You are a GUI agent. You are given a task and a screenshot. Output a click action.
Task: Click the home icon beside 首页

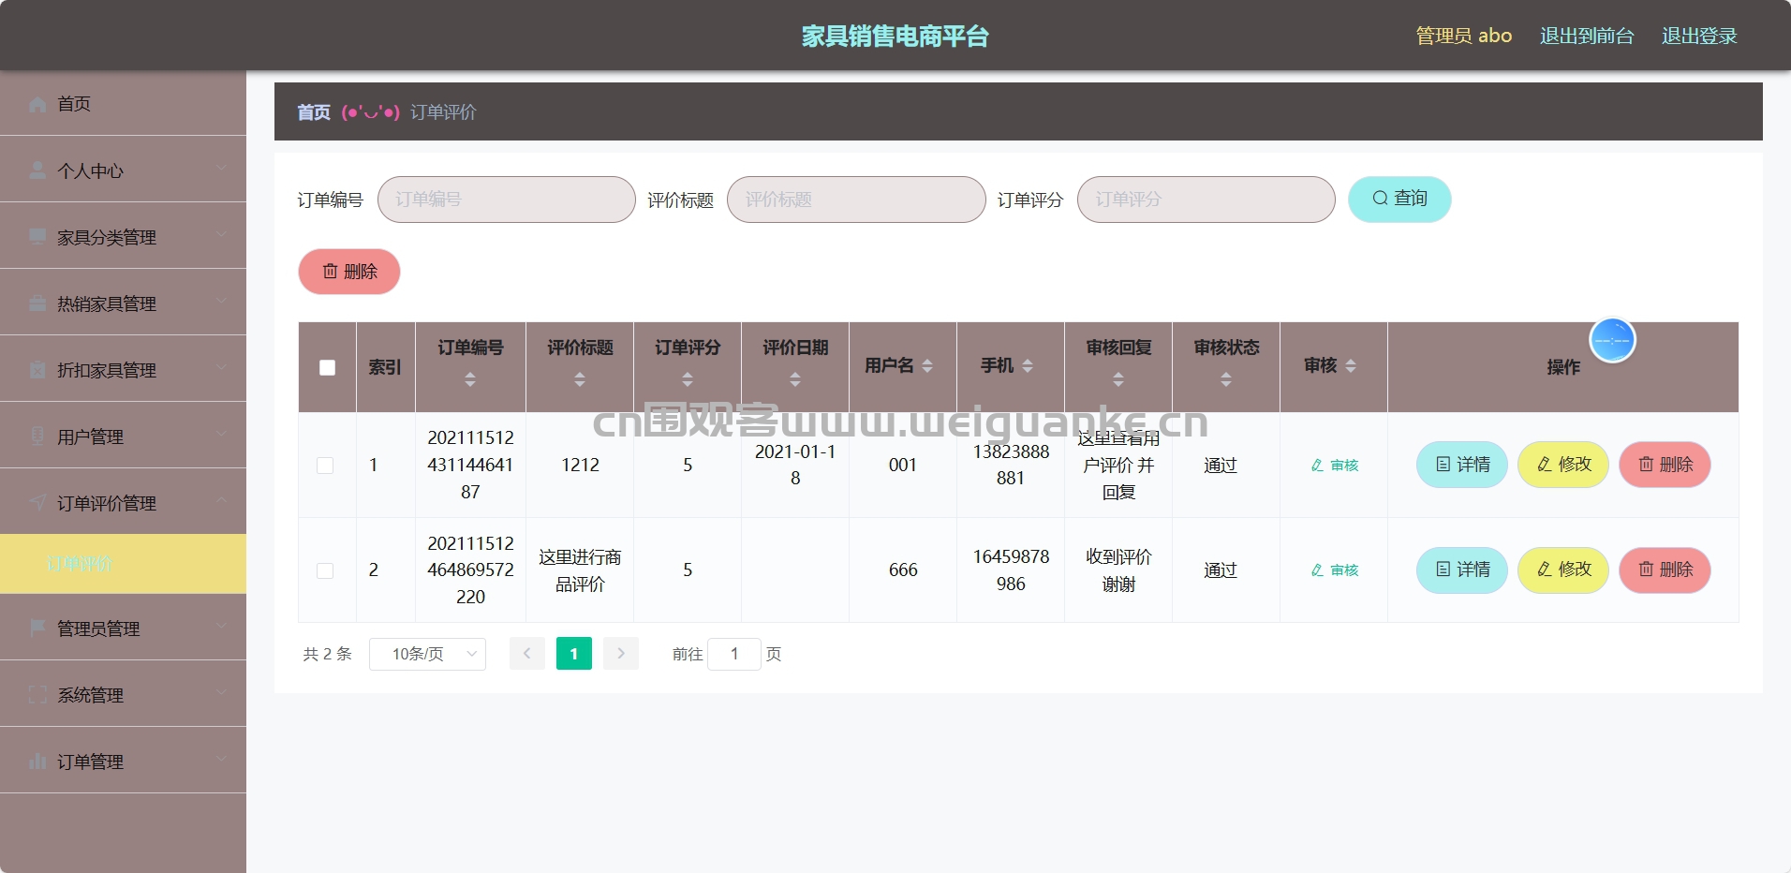[37, 104]
